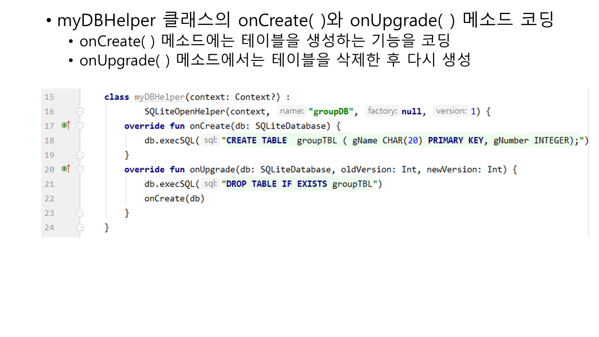Click the fold end marker on line 23
The width and height of the screenshot is (599, 337).
(x=80, y=213)
